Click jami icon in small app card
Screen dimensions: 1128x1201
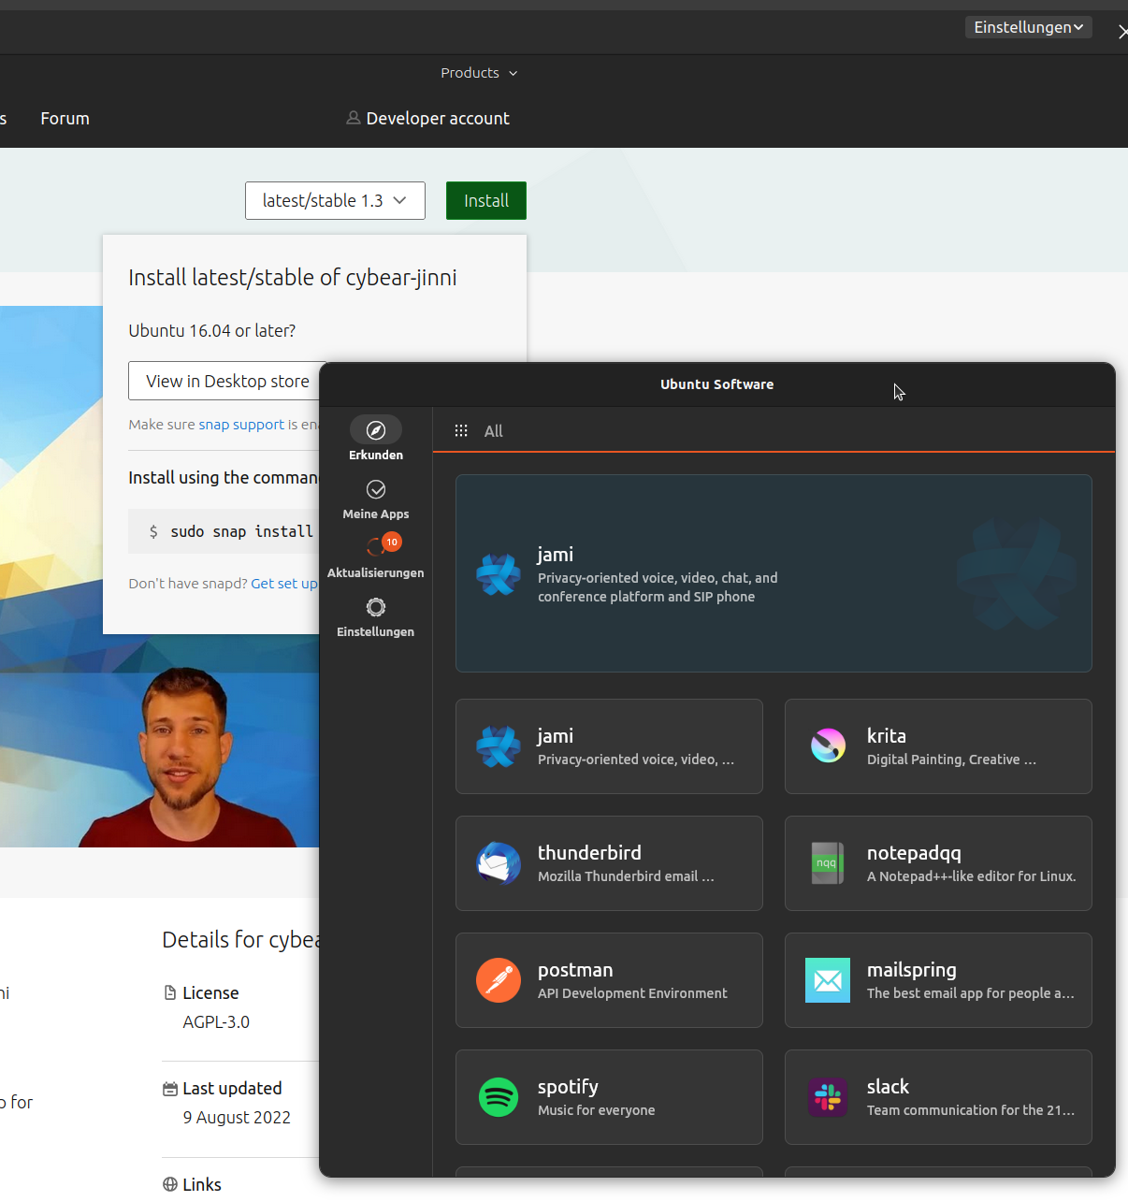pyautogui.click(x=499, y=746)
